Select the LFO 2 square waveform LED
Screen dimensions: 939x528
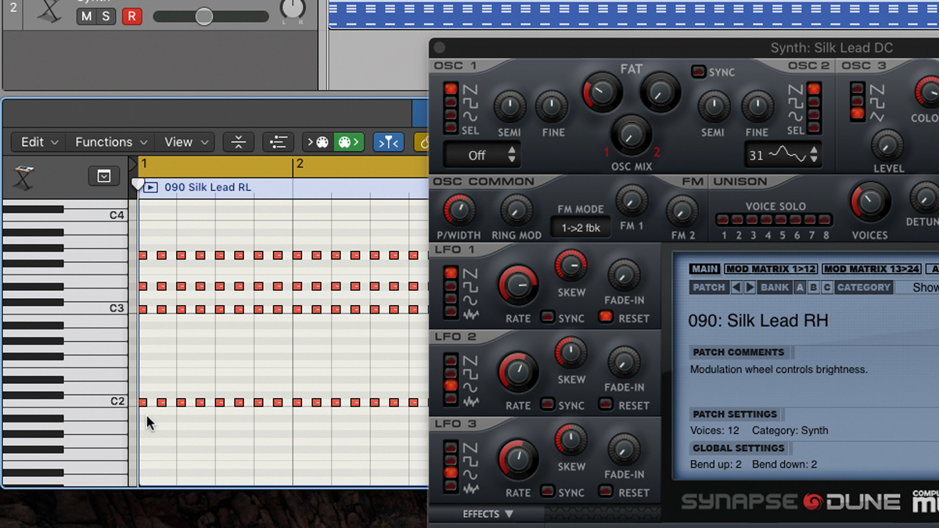[x=450, y=373]
